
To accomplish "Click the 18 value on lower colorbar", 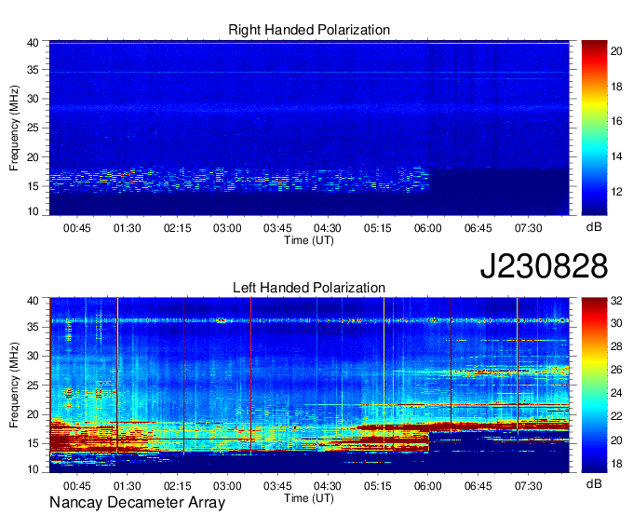I will [x=616, y=464].
